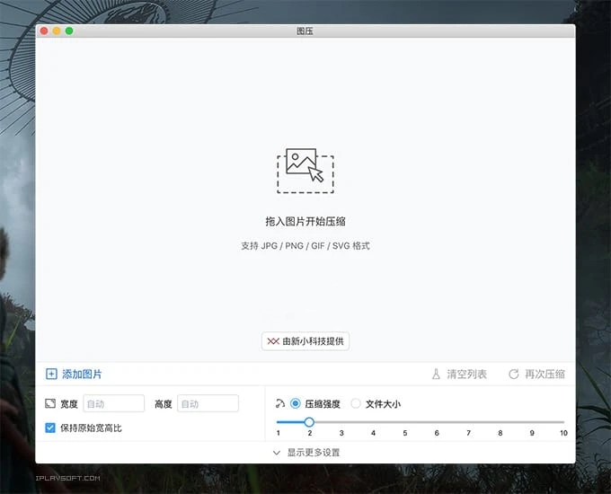Click slider tick label 7

coord(468,433)
